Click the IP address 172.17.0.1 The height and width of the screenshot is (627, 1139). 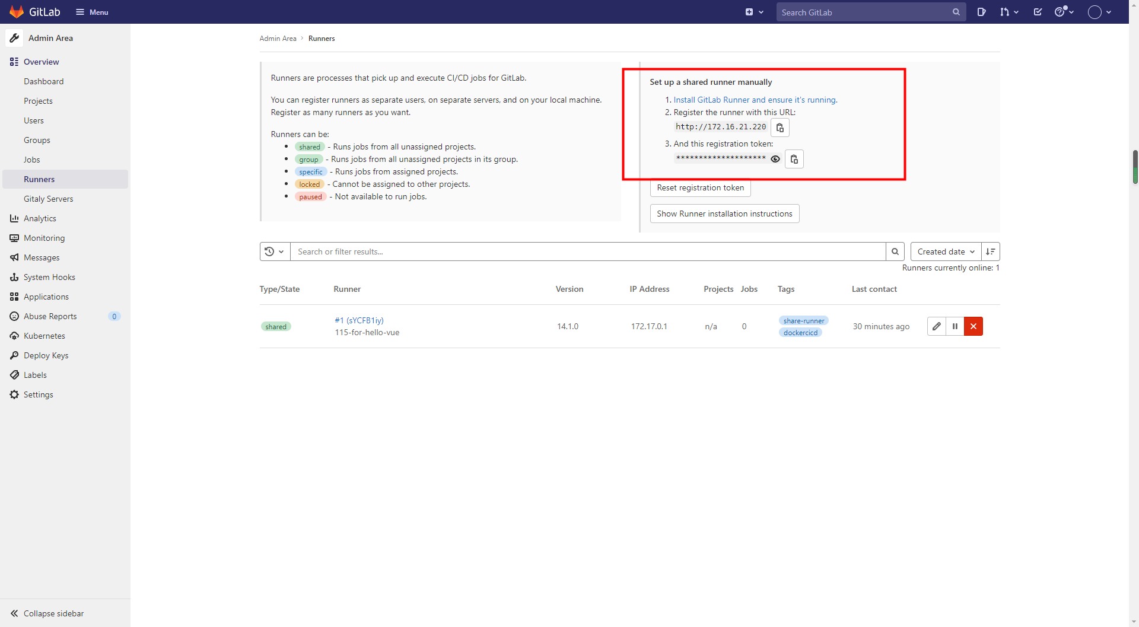pos(649,326)
